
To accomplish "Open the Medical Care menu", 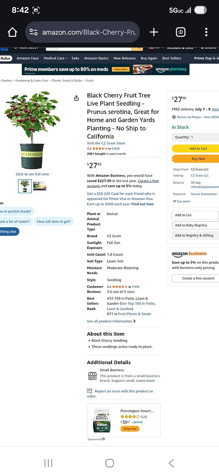I will point(56,58).
